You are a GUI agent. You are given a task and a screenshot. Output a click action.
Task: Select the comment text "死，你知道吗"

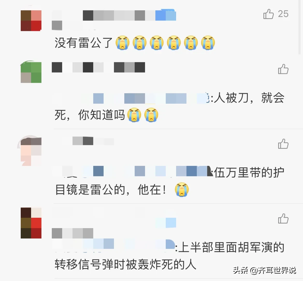click(90, 115)
